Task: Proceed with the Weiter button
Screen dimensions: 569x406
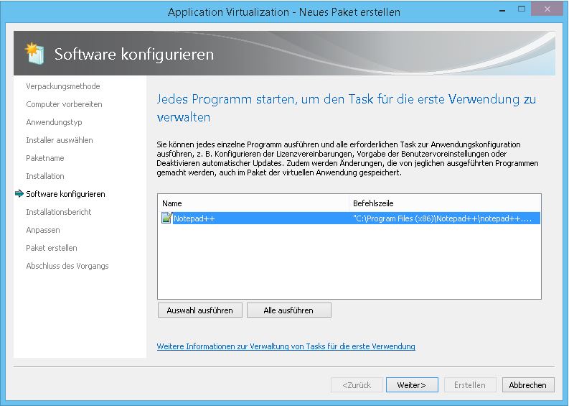Action: pos(412,385)
